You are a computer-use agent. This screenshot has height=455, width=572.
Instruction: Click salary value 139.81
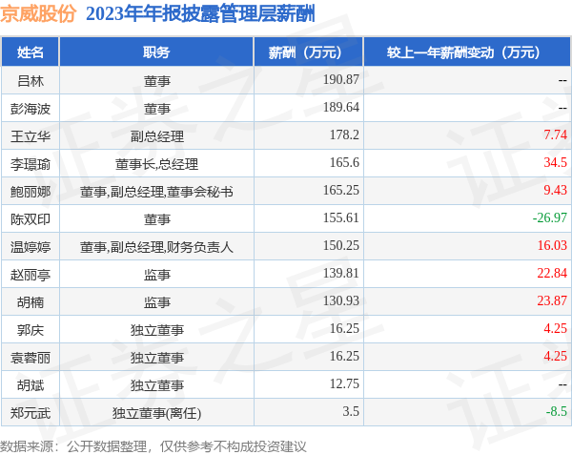(x=341, y=273)
